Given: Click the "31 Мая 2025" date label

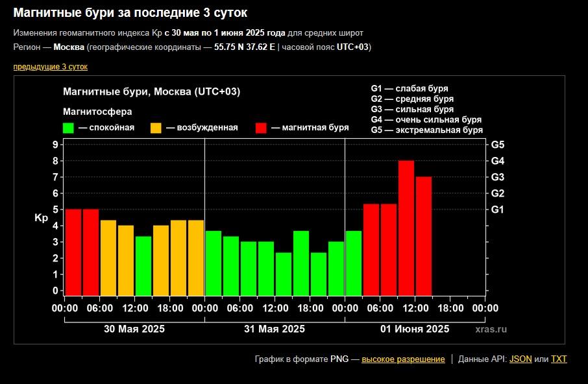Looking at the screenshot, I should [275, 329].
